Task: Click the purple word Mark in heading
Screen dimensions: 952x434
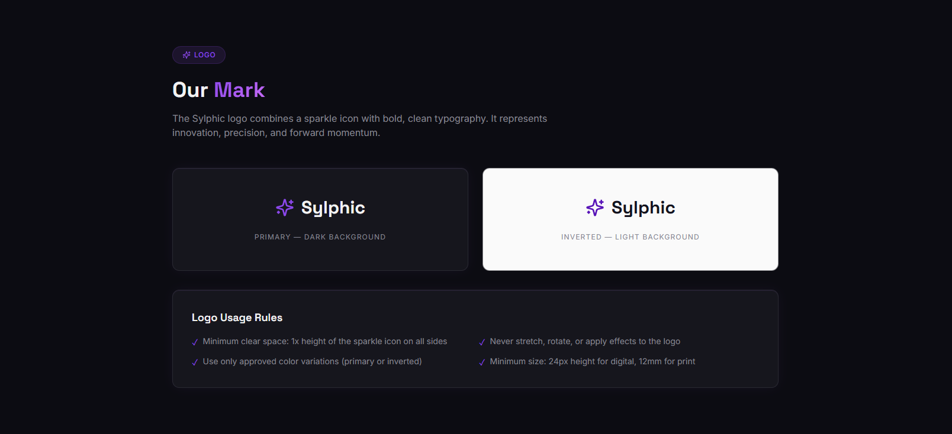Action: 239,90
